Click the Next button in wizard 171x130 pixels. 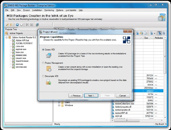tap(91, 96)
